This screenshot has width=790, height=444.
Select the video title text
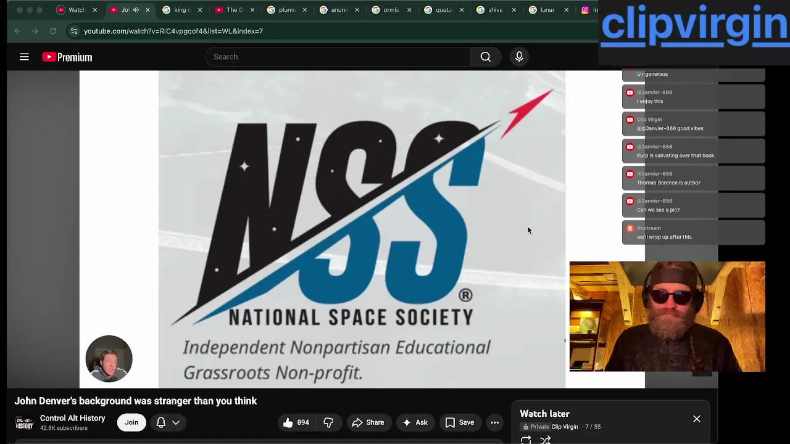click(x=136, y=401)
